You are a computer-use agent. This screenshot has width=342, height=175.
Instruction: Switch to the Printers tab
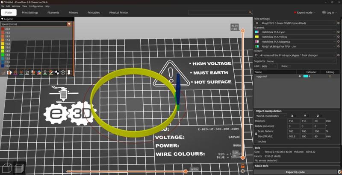73,13
